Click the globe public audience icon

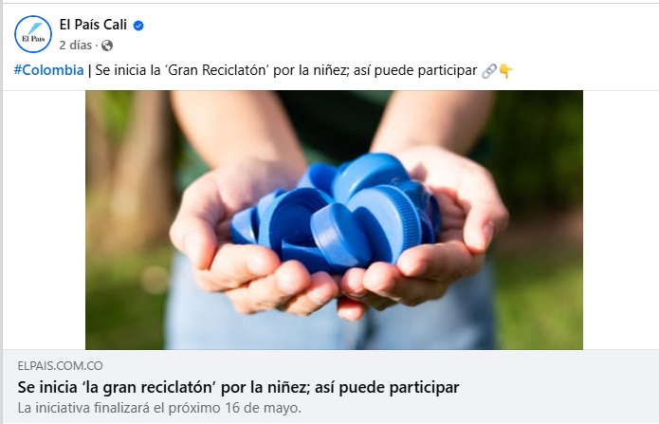107,46
